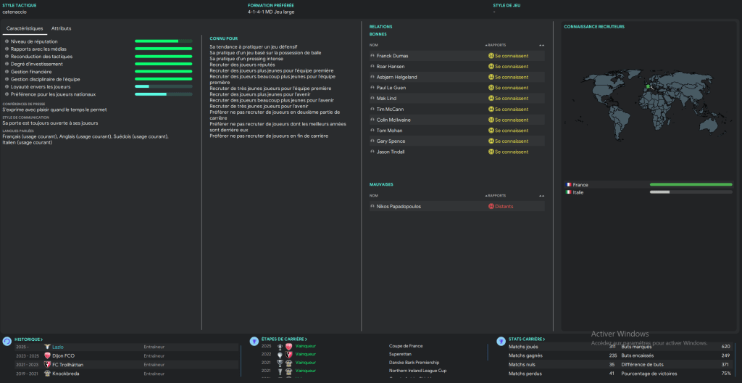Image resolution: width=742 pixels, height=383 pixels.
Task: Click the Étapes de carrière trophy icon
Action: (x=254, y=340)
